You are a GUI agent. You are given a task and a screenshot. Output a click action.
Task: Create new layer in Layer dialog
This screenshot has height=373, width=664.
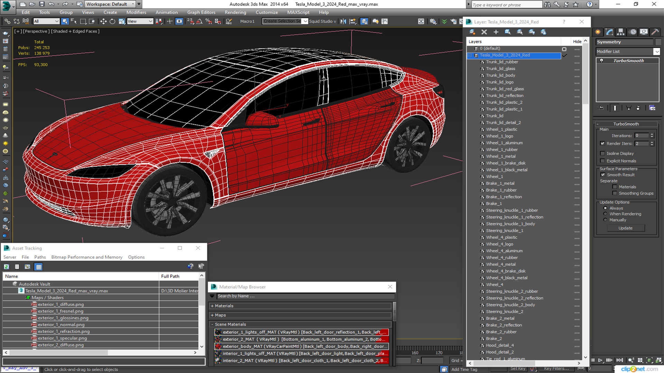[472, 32]
